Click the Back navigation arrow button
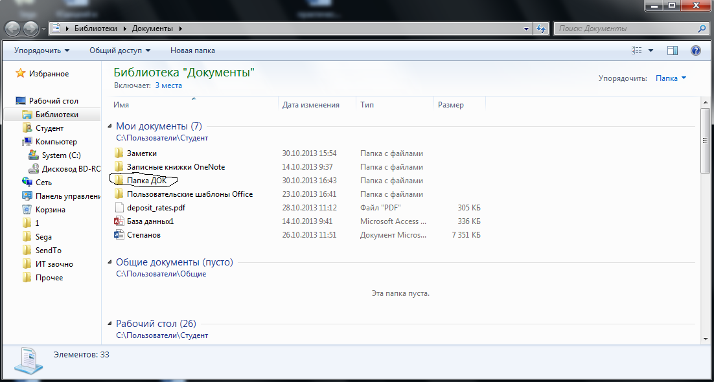714x382 pixels. click(x=13, y=28)
